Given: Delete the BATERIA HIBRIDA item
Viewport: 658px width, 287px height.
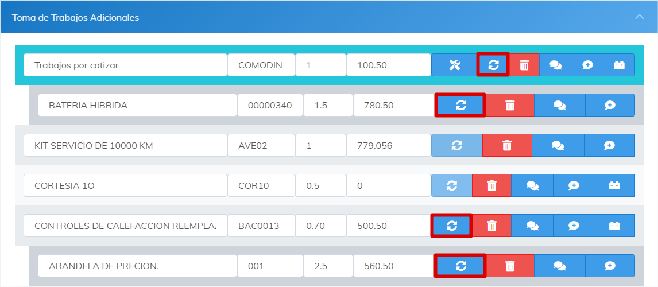Looking at the screenshot, I should pyautogui.click(x=509, y=106).
